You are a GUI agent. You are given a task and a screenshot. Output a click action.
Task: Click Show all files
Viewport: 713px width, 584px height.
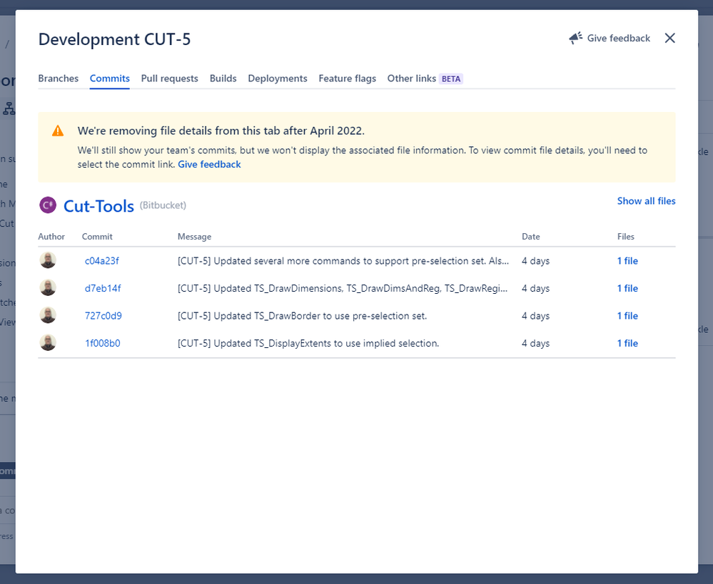coord(646,201)
